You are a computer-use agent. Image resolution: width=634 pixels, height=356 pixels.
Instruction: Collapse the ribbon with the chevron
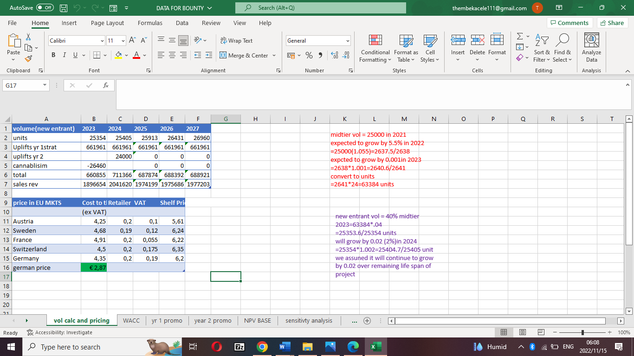(627, 71)
